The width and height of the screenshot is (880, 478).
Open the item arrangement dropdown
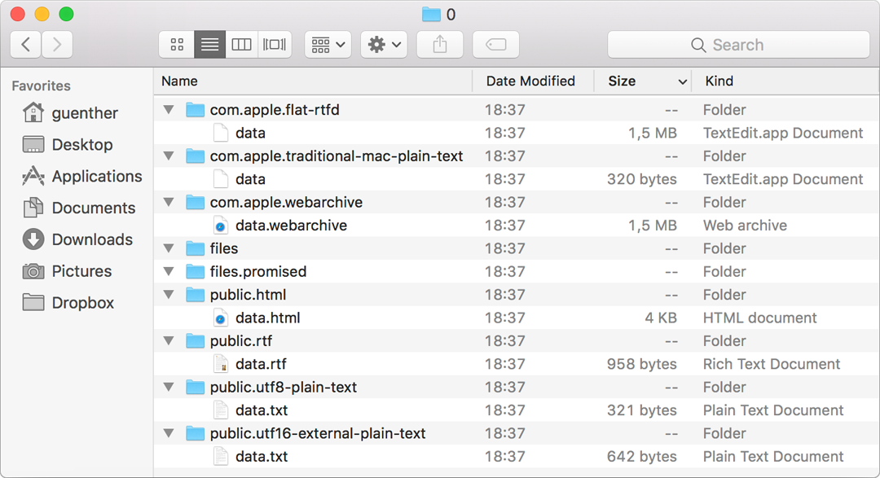point(328,44)
